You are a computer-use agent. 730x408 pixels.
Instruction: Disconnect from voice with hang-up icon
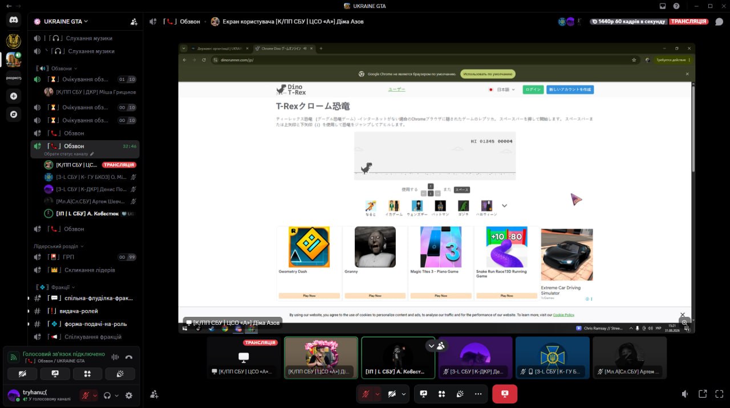click(129, 357)
